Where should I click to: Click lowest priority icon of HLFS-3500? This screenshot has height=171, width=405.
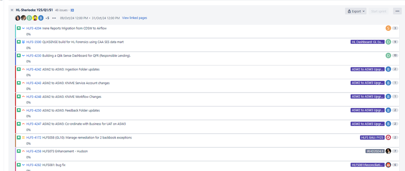23,42
